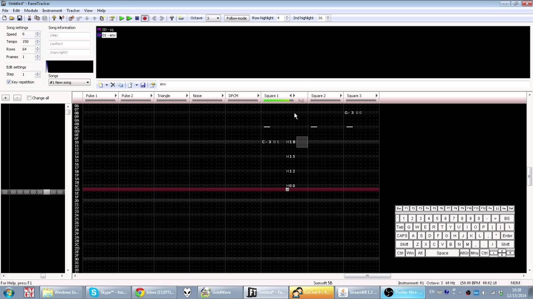533x299 pixels.
Task: Click the copyright input field
Action: [69, 52]
